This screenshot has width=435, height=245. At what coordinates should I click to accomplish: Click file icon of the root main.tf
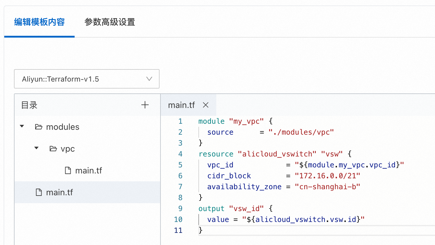(39, 192)
